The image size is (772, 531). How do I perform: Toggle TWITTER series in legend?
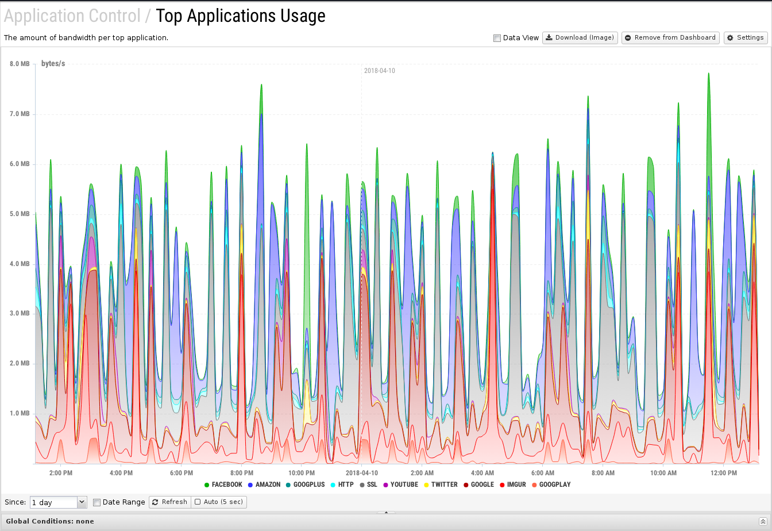(x=441, y=484)
